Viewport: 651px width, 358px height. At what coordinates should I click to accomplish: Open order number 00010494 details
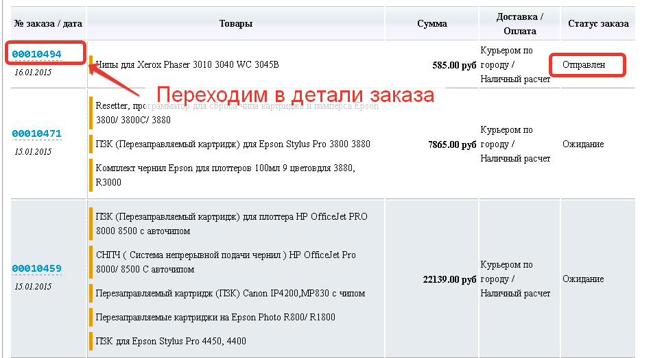pyautogui.click(x=36, y=54)
